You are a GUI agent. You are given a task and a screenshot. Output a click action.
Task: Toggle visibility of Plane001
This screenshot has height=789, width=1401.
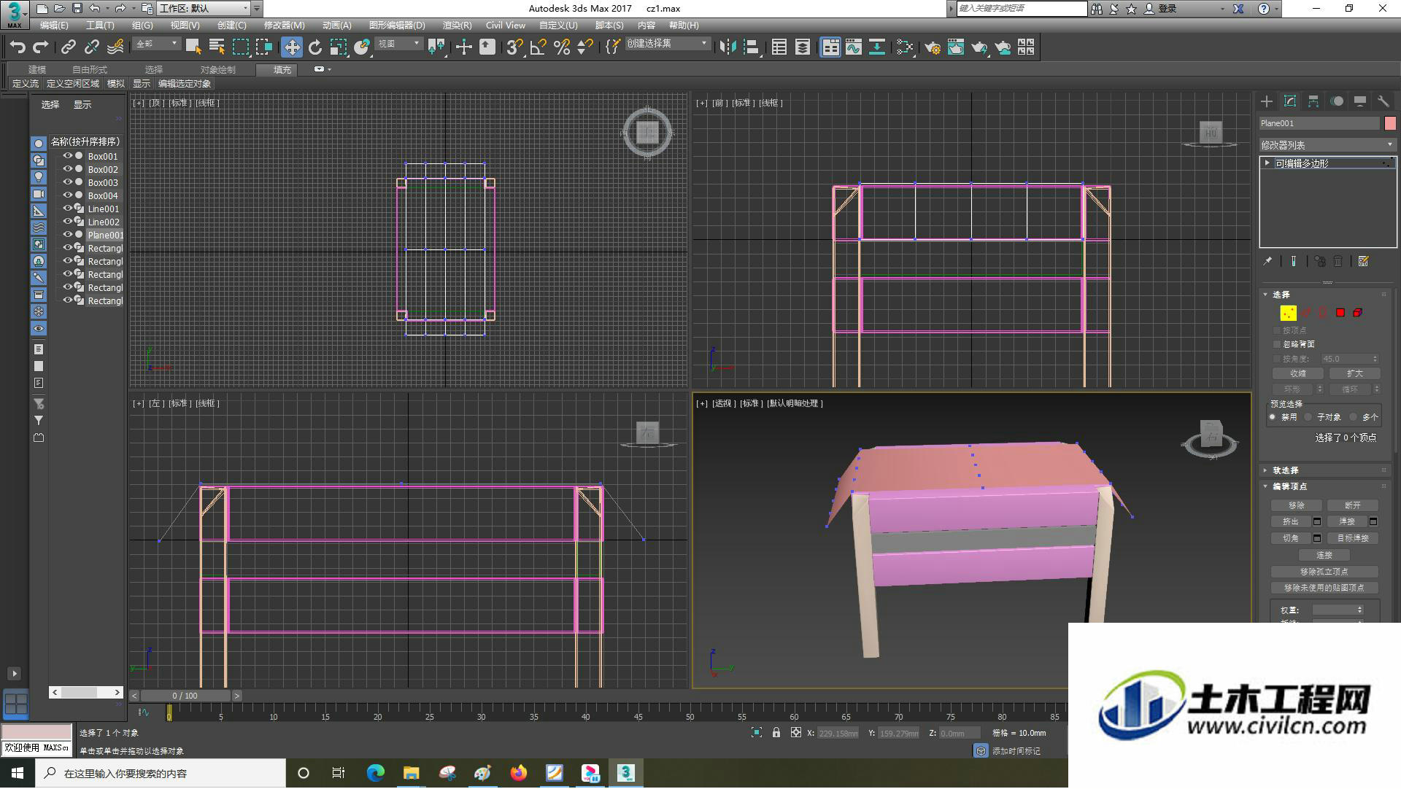68,235
